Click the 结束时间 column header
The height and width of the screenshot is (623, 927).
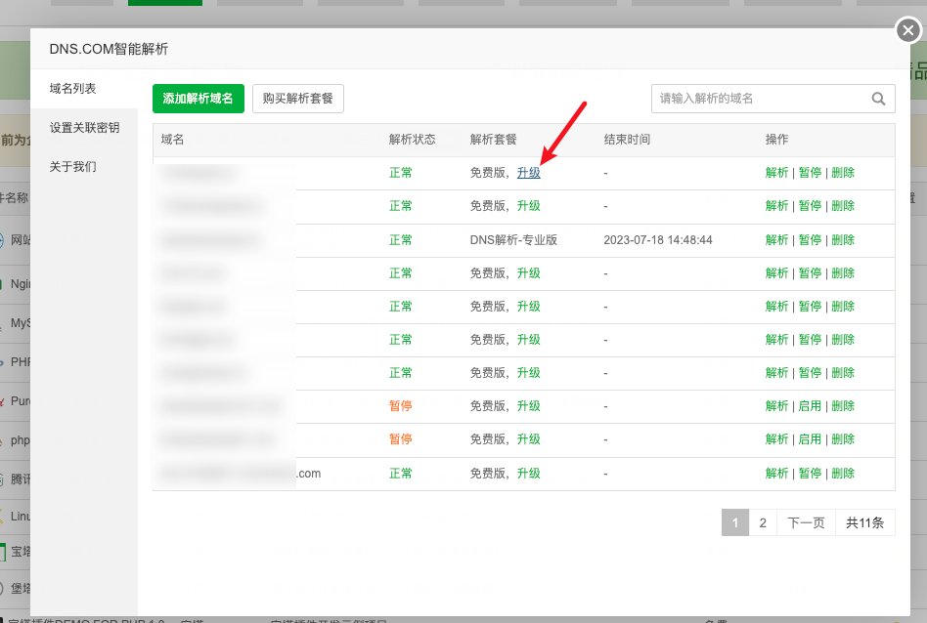(x=627, y=140)
